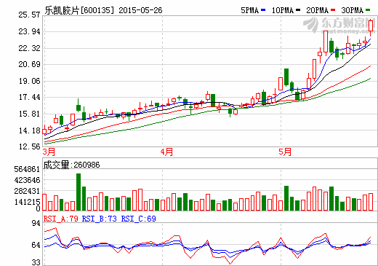The image size is (378, 266).
Task: Click the black 10PMA color swatch
Action: pos(298,10)
